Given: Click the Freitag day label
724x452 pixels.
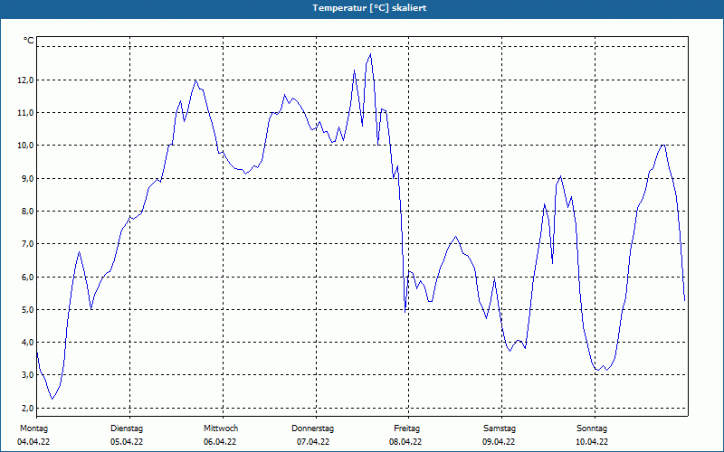Looking at the screenshot, I should point(406,428).
